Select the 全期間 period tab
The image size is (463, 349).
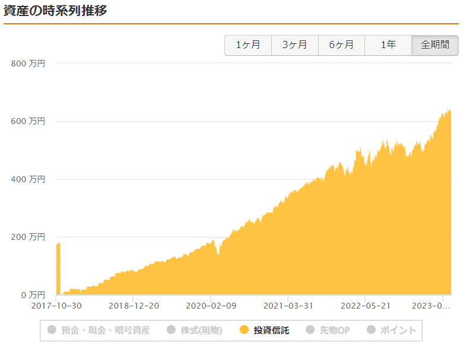coord(435,45)
